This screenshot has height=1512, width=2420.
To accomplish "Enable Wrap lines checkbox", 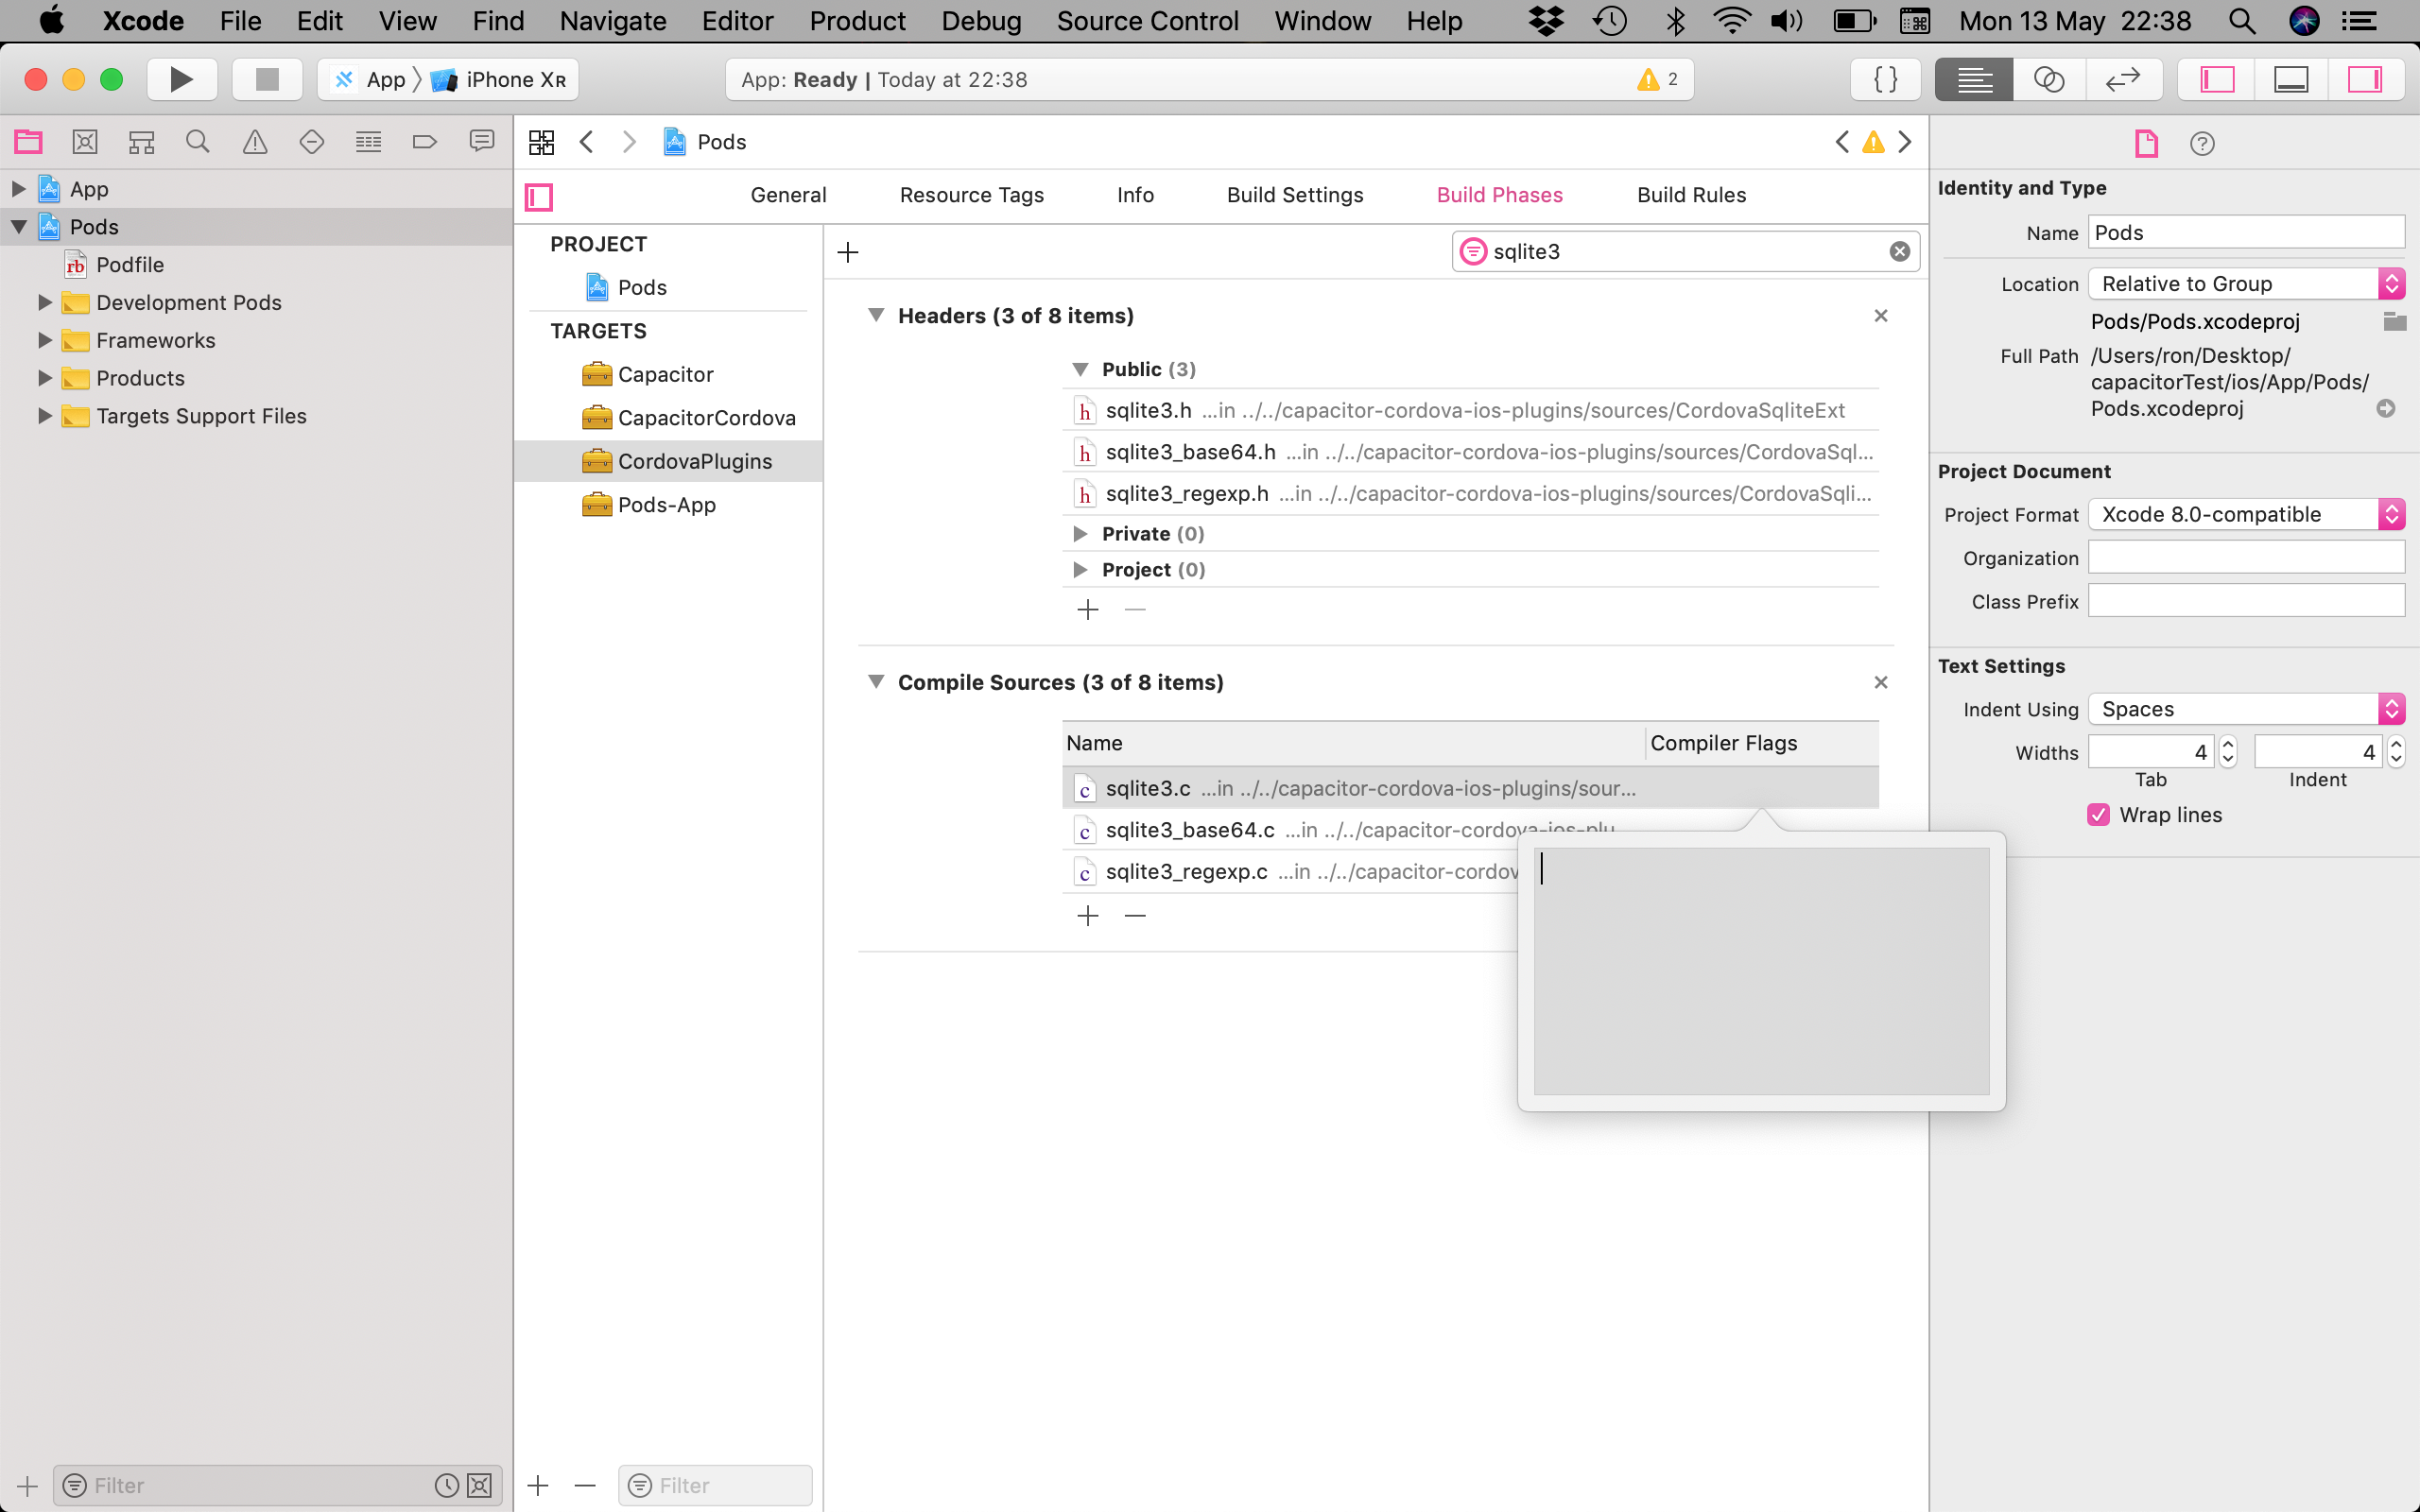I will click(2098, 815).
